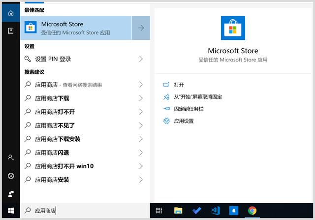Open the Home icon in the sidebar

click(11, 13)
